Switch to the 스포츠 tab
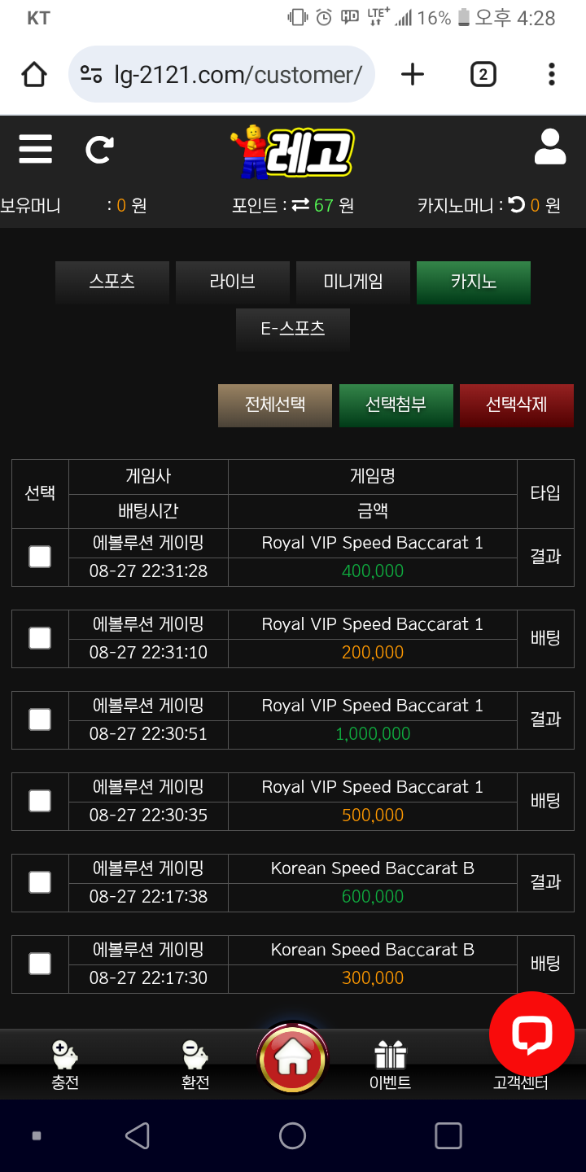The image size is (586, 1172). click(112, 282)
